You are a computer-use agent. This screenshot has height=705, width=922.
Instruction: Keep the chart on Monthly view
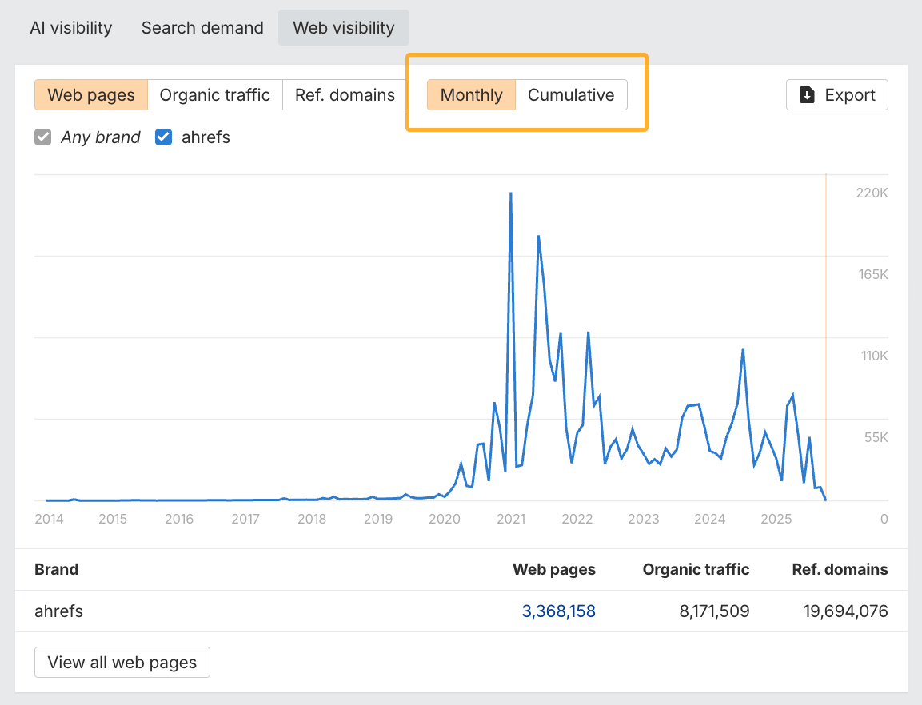click(x=470, y=94)
